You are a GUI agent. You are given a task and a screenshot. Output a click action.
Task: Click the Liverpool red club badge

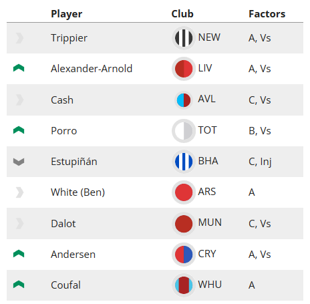(x=184, y=69)
